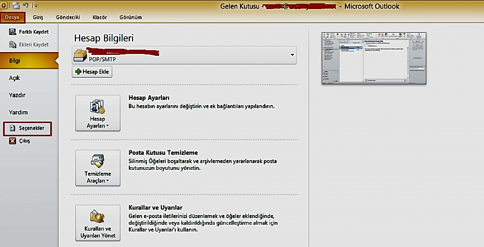Switch to the Klasör tab
The width and height of the screenshot is (484, 247).
pos(100,17)
